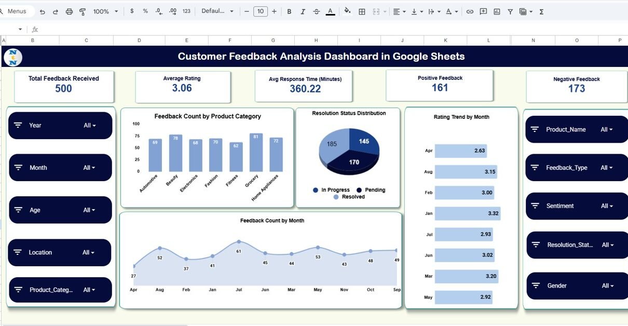Click the Insert link icon
This screenshot has width=628, height=326.
click(470, 11)
